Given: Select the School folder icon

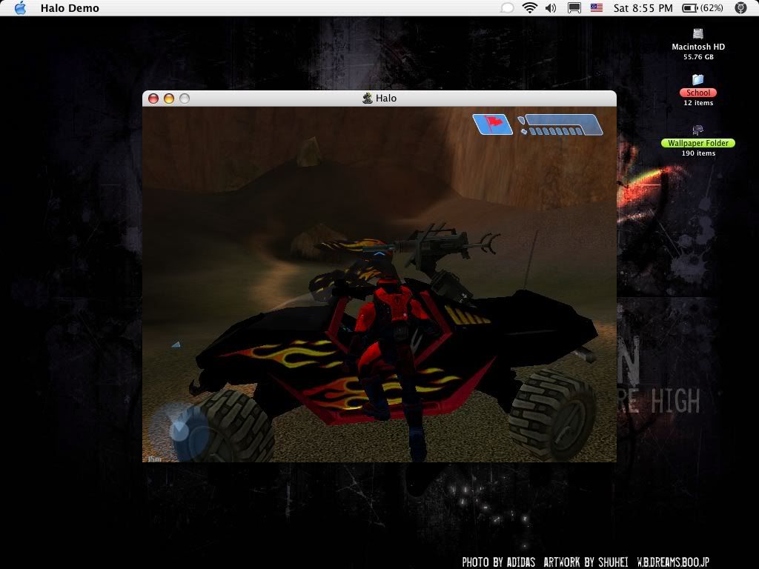Looking at the screenshot, I should point(697,79).
